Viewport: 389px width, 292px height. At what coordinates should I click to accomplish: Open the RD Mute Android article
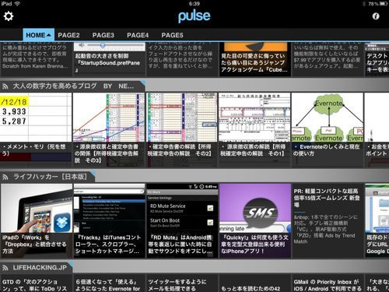182,221
